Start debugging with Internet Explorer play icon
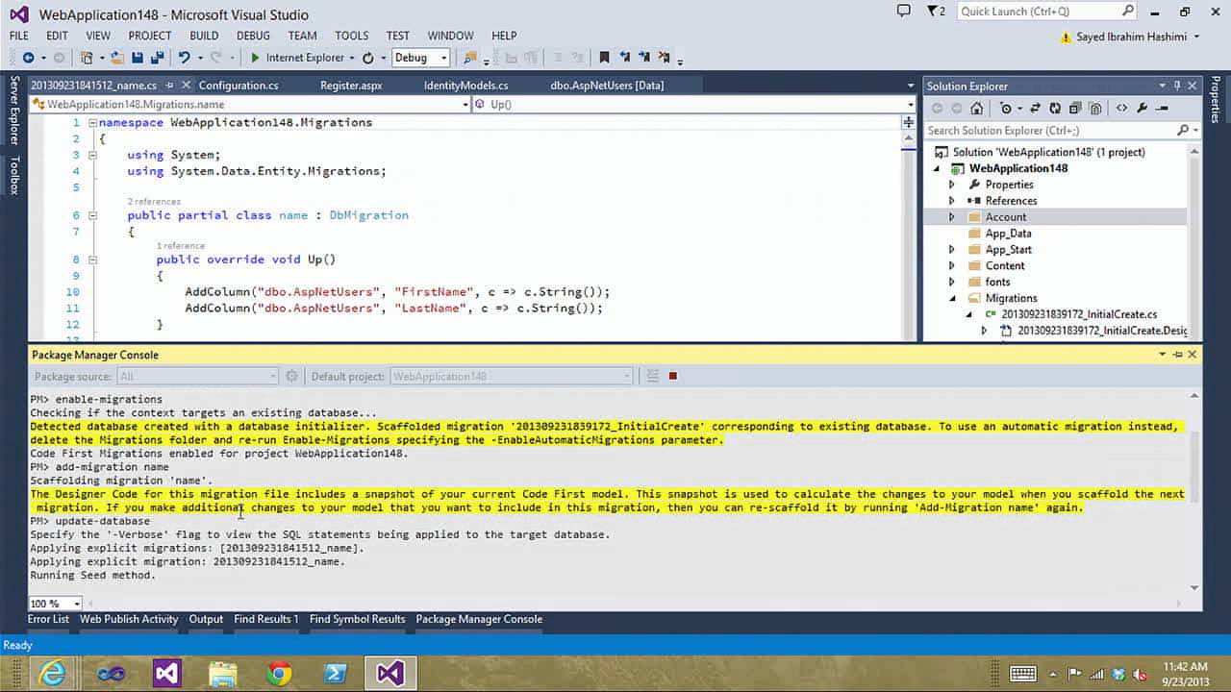Image resolution: width=1231 pixels, height=692 pixels. (255, 58)
